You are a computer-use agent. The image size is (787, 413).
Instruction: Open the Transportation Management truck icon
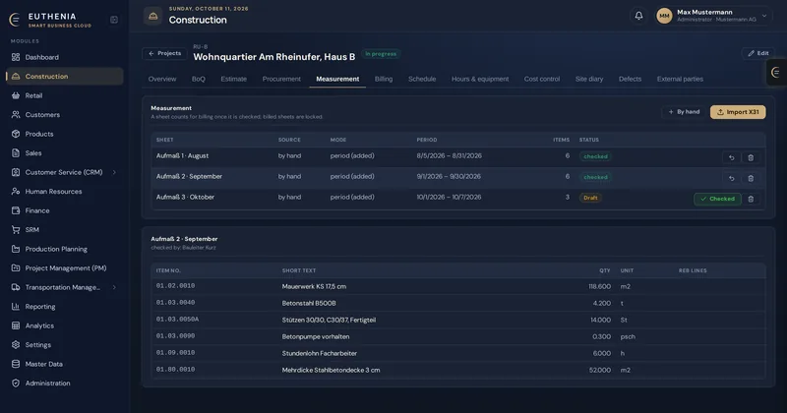point(16,287)
